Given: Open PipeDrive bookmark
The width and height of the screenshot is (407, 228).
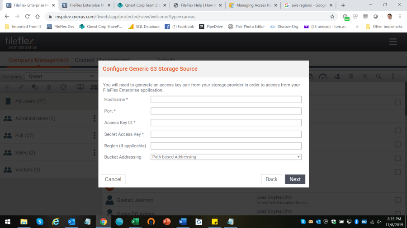Looking at the screenshot, I should (211, 27).
